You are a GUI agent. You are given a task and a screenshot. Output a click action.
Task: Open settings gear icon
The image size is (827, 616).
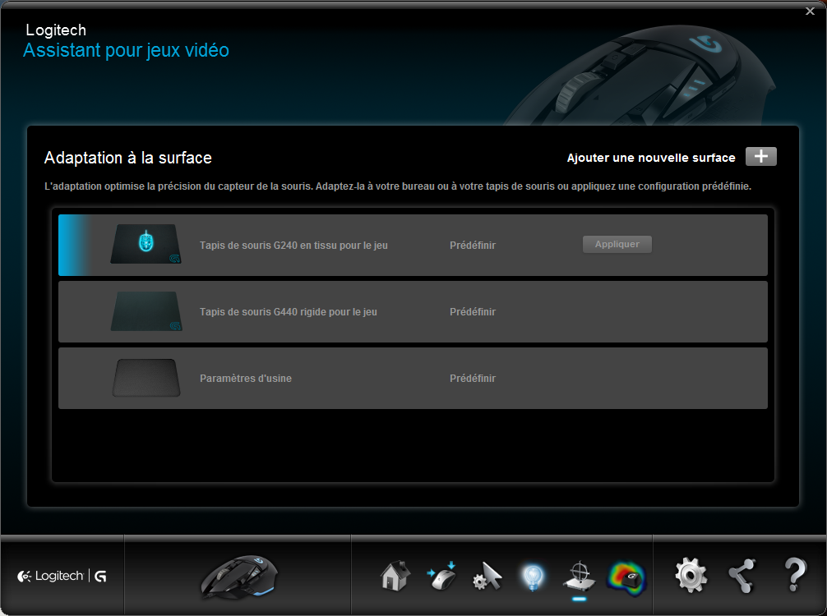[x=691, y=576]
